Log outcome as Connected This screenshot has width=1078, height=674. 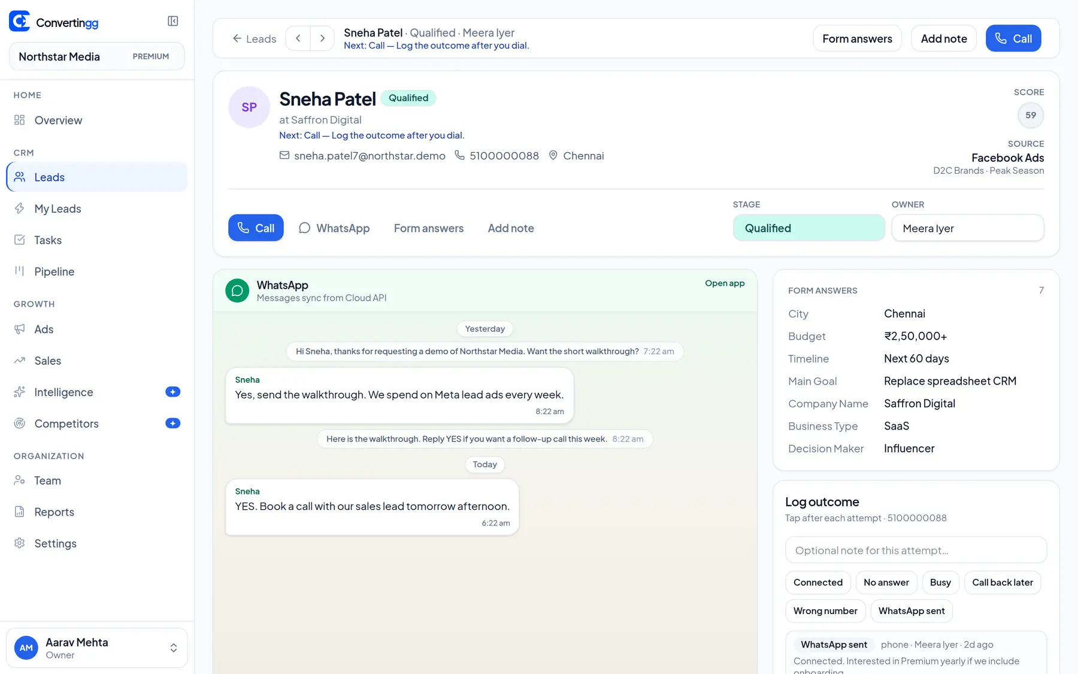[818, 582]
